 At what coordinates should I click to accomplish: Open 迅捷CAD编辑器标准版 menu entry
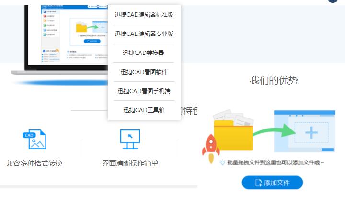click(144, 15)
